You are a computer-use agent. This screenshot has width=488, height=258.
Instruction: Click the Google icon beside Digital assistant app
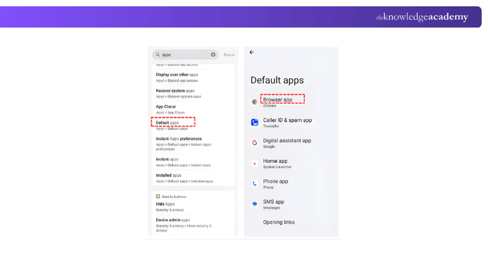pyautogui.click(x=254, y=143)
